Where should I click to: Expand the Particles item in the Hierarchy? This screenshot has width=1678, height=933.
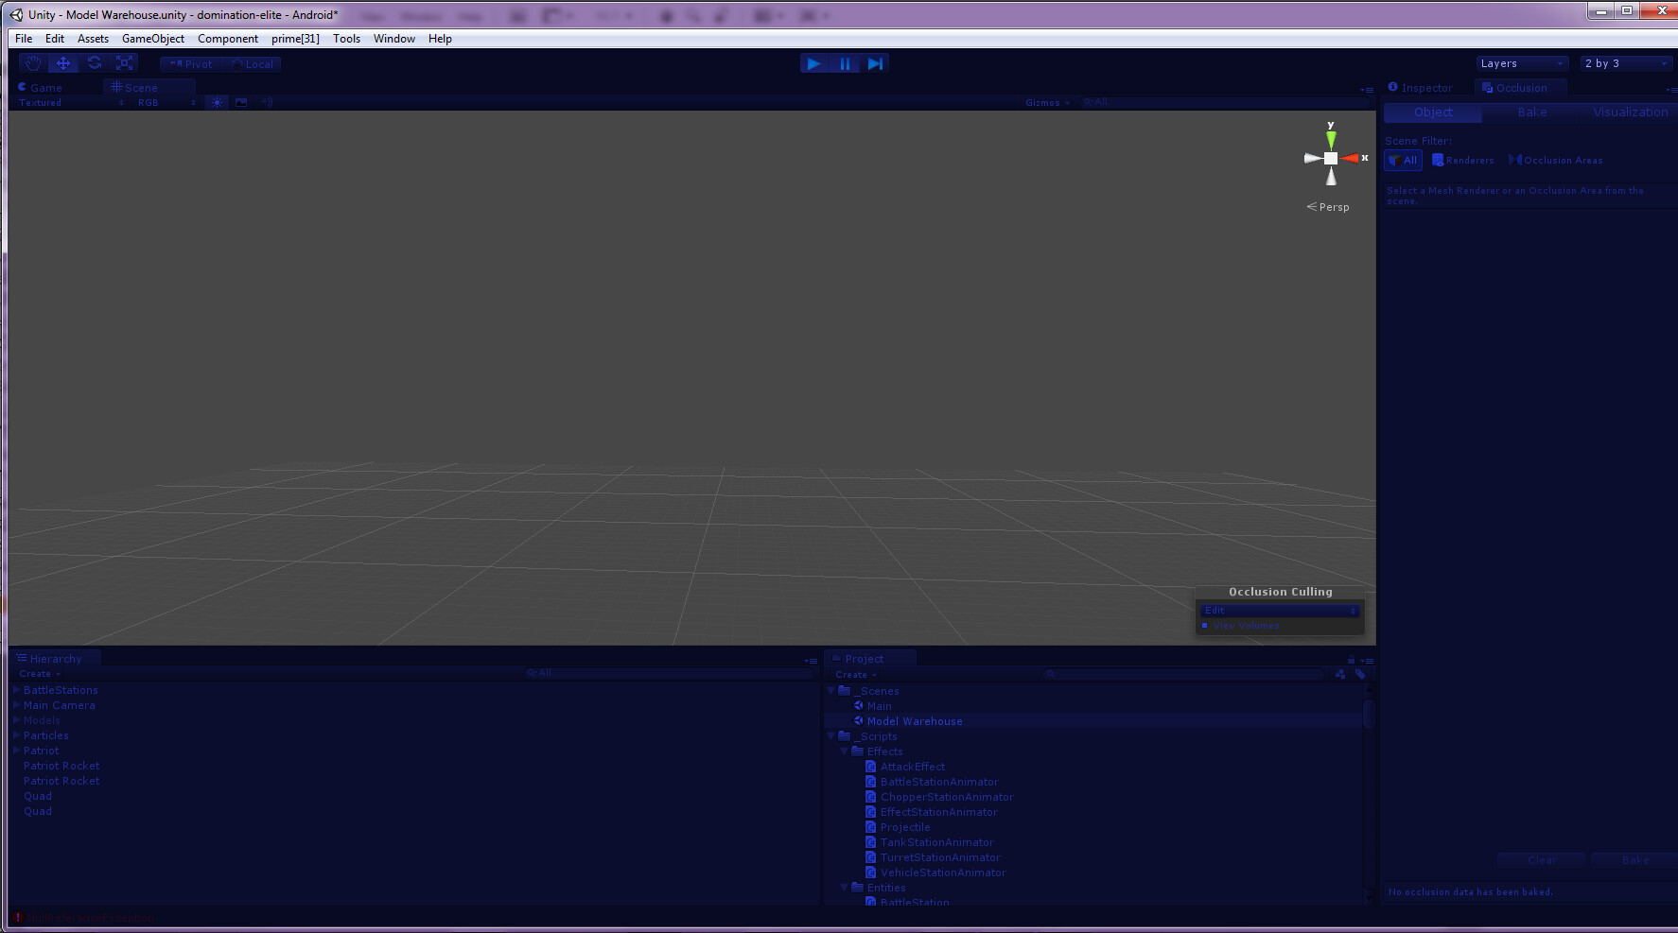click(x=14, y=734)
